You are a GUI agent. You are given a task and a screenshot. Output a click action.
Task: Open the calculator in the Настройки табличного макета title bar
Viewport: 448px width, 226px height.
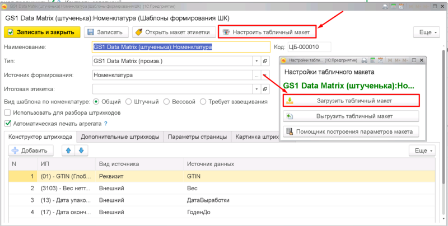point(372,60)
